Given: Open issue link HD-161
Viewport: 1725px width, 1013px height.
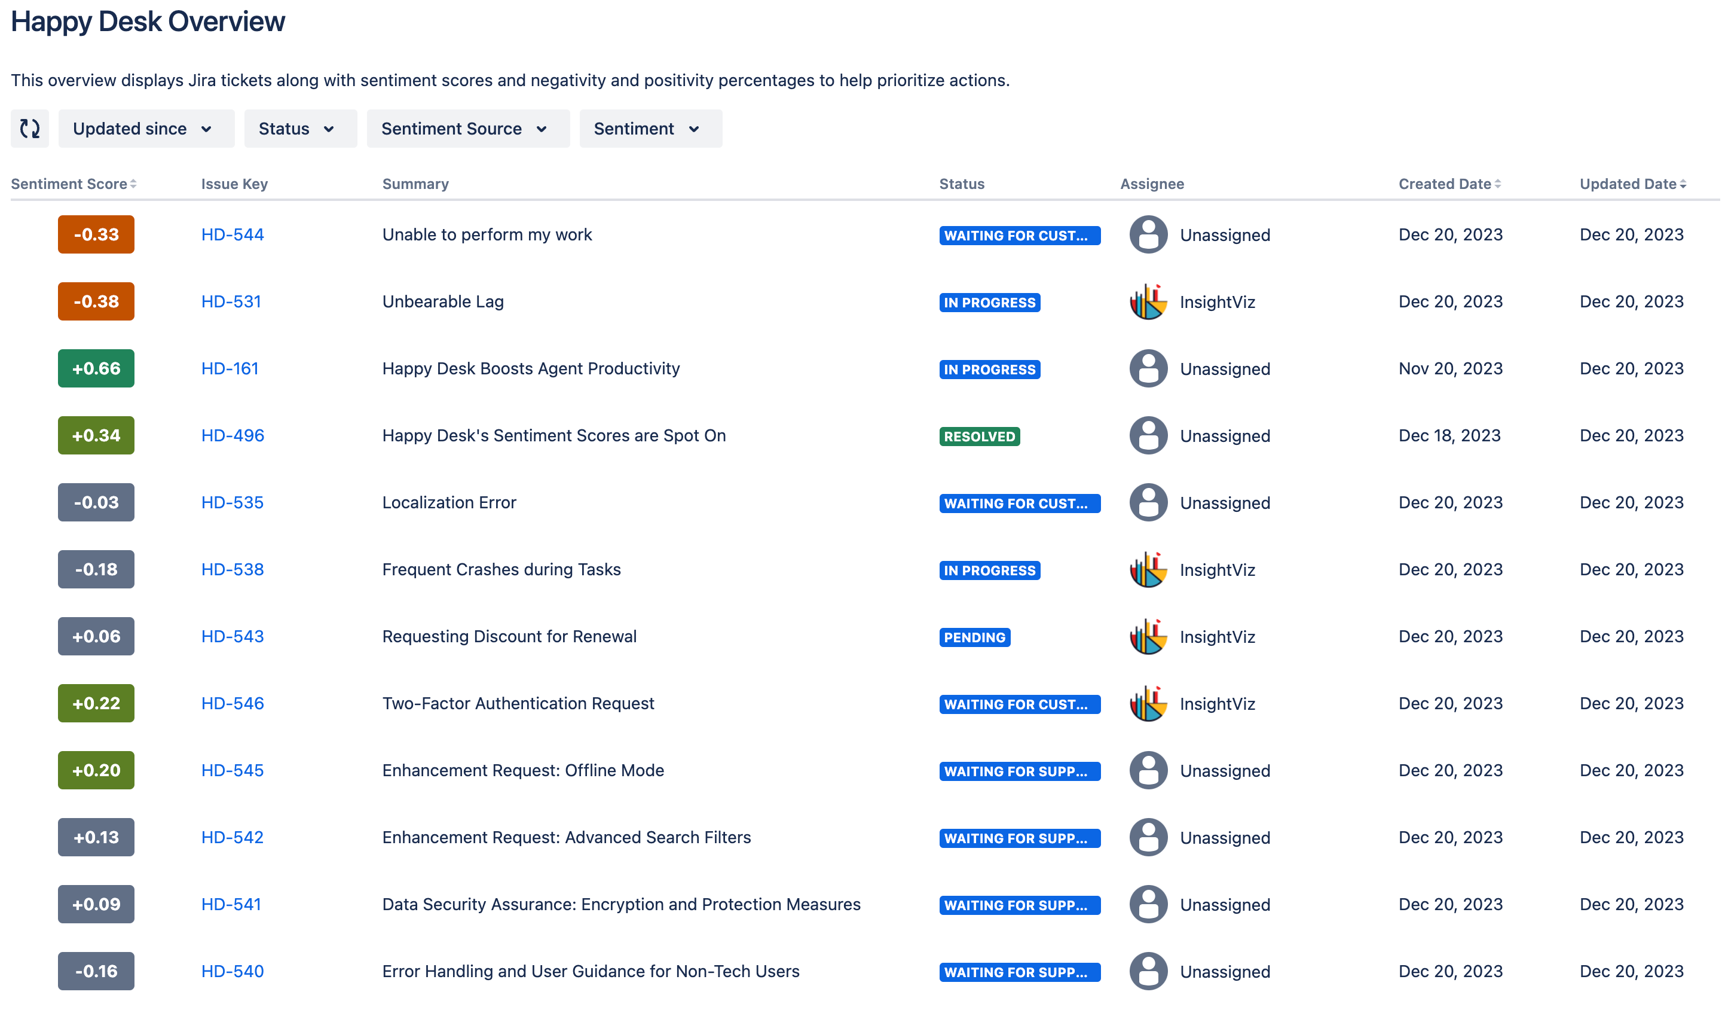Looking at the screenshot, I should pyautogui.click(x=230, y=368).
